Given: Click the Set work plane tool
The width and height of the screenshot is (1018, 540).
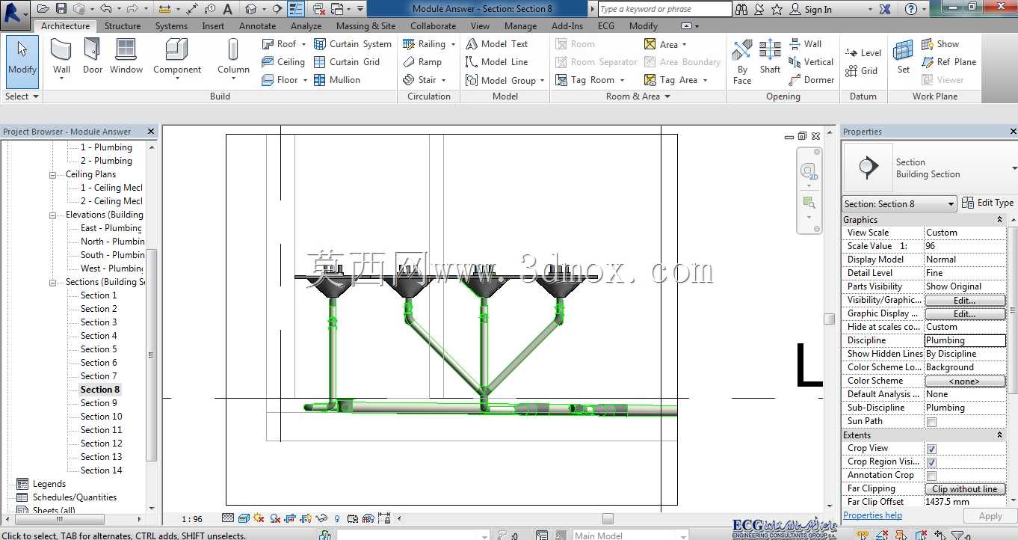Looking at the screenshot, I should pos(904,58).
